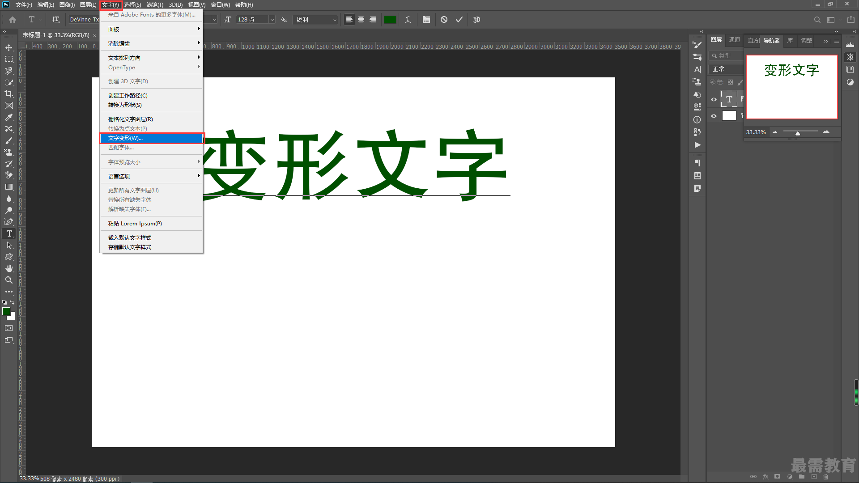Select the Hand tool
859x483 pixels.
tap(9, 268)
